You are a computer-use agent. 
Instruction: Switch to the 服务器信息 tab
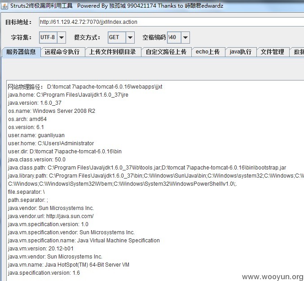[x=21, y=52]
